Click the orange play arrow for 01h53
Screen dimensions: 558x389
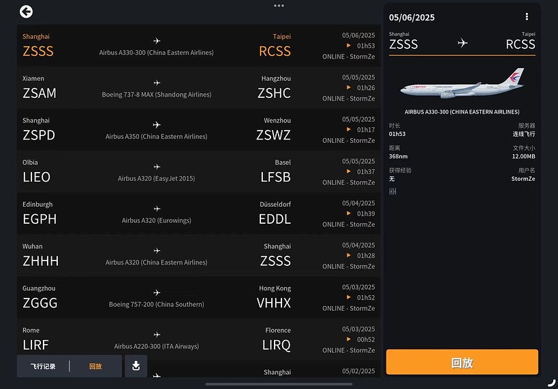pos(349,46)
